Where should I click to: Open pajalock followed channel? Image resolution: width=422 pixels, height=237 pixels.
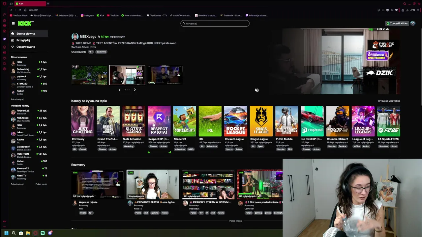coord(29,78)
